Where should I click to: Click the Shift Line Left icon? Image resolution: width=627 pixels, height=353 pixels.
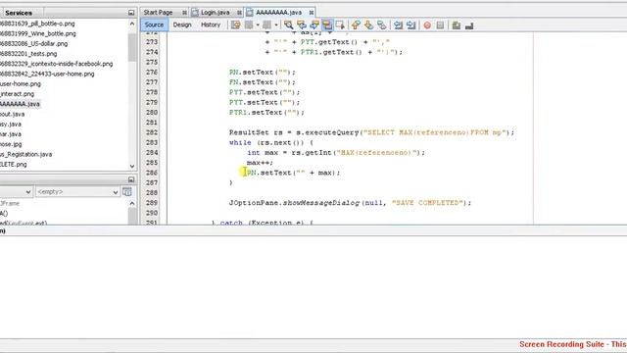coord(398,25)
